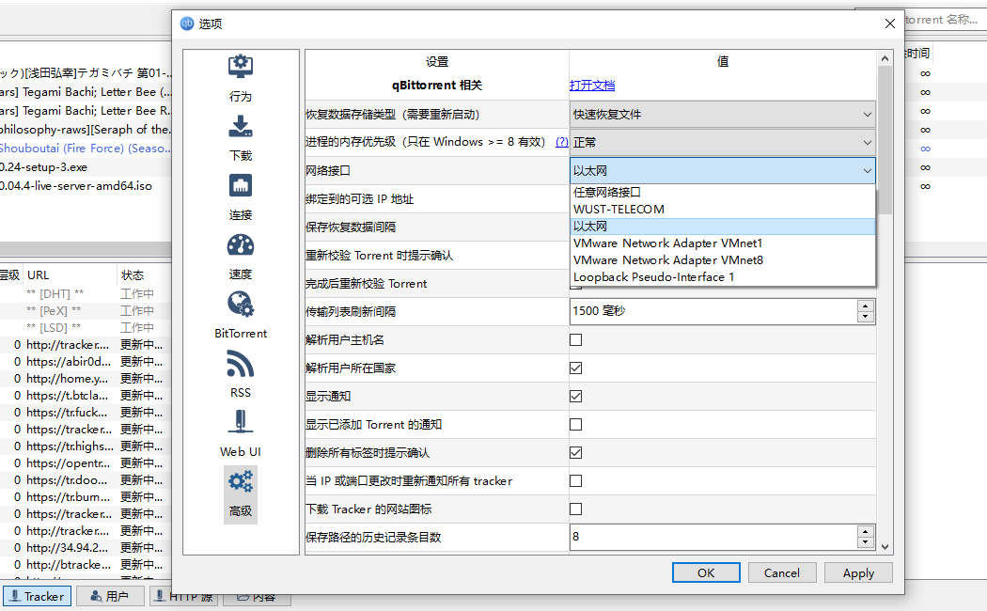Open the 速度 (Speed) settings page
The height and width of the screenshot is (611, 987).
coord(241,257)
